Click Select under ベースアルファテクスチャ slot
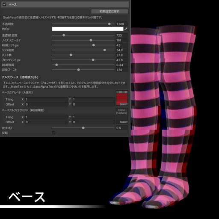This screenshot has width=219, height=219. coord(124,122)
